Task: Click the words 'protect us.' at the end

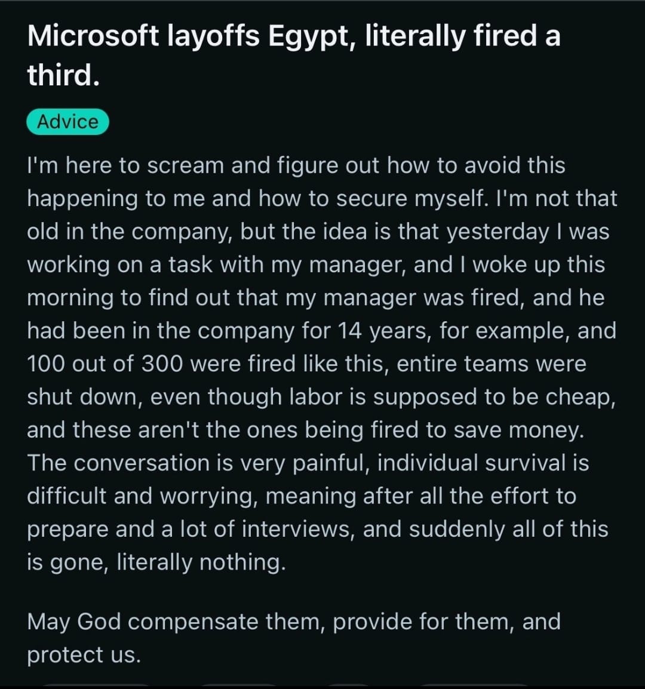Action: pyautogui.click(x=84, y=655)
